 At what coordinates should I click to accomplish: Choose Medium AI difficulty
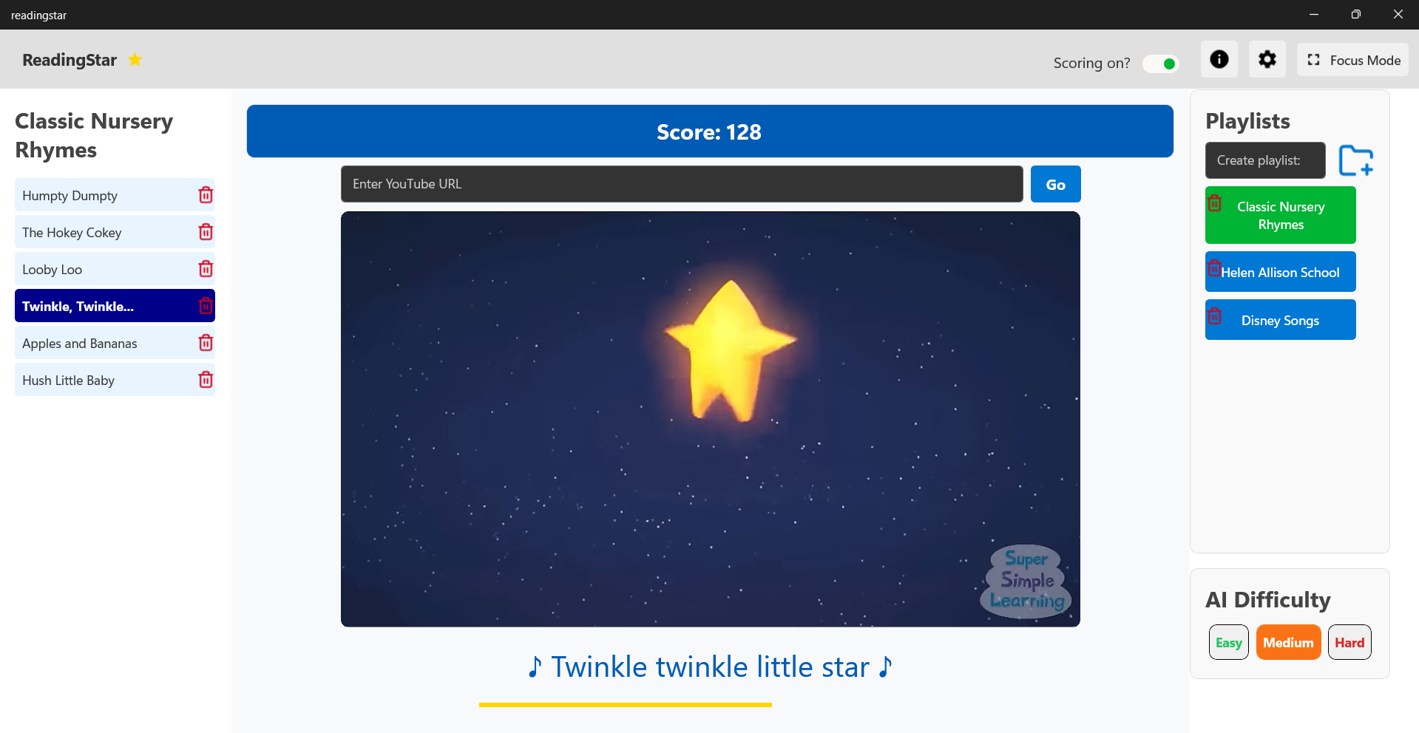tap(1288, 642)
